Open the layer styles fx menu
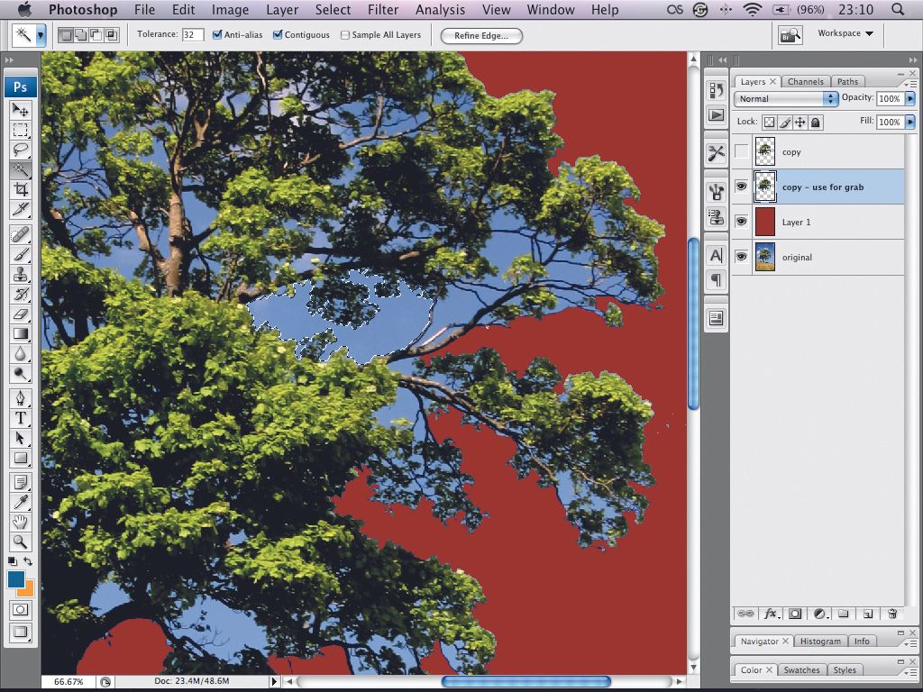Image resolution: width=923 pixels, height=692 pixels. point(771,614)
